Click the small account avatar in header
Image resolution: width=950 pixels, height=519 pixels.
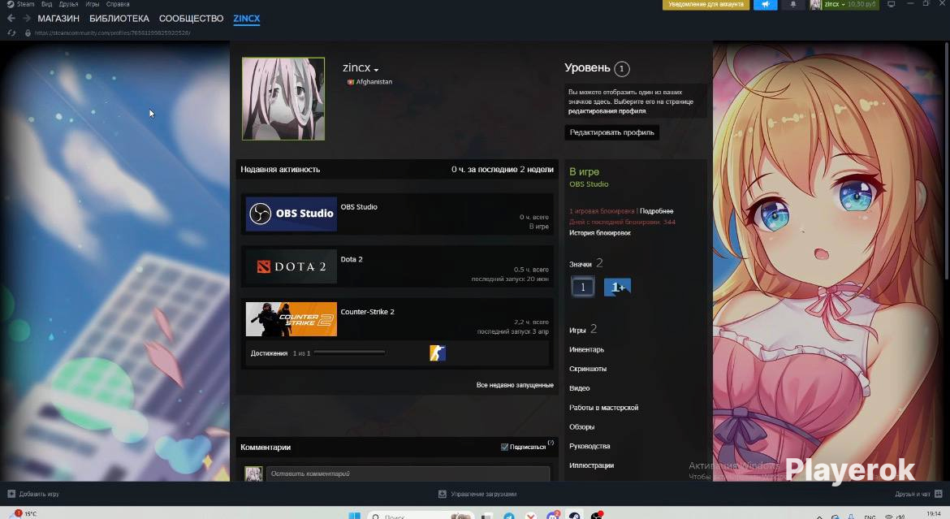[815, 4]
